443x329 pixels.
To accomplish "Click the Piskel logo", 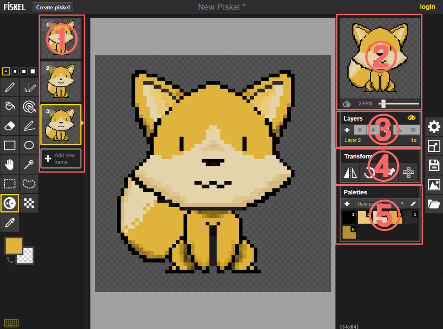I will tap(14, 6).
